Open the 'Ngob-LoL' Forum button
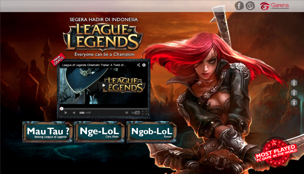304x174 pixels. click(152, 132)
